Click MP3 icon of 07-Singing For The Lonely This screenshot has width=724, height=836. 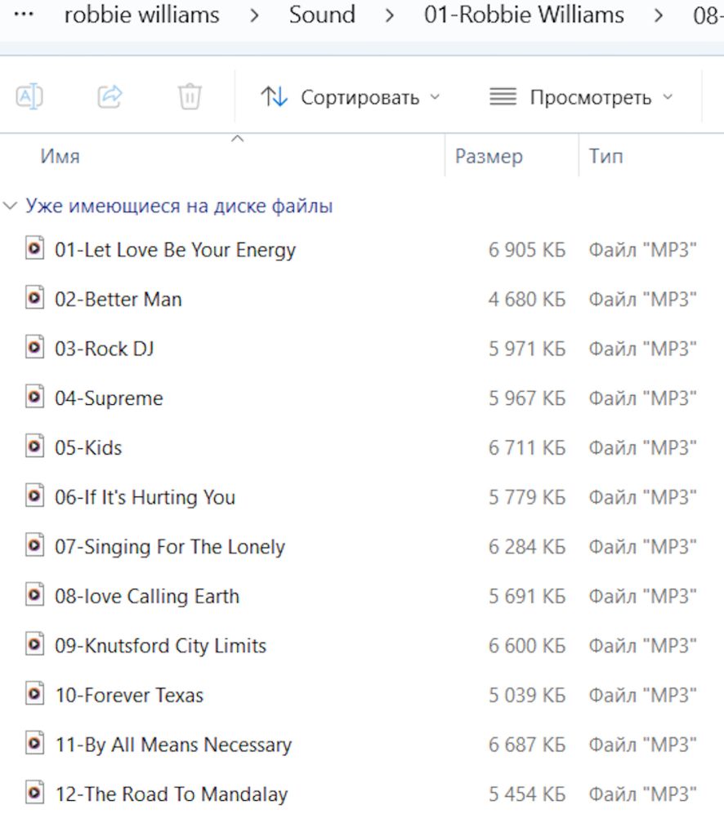[x=34, y=545]
